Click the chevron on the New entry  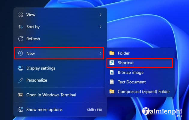point(100,53)
